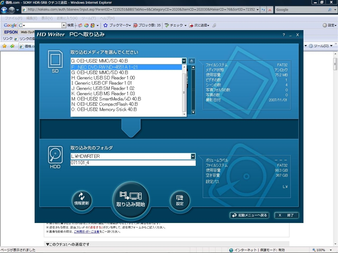Open ツール(T) menu in menu bar
This screenshot has height=253, width=338.
[88, 18]
